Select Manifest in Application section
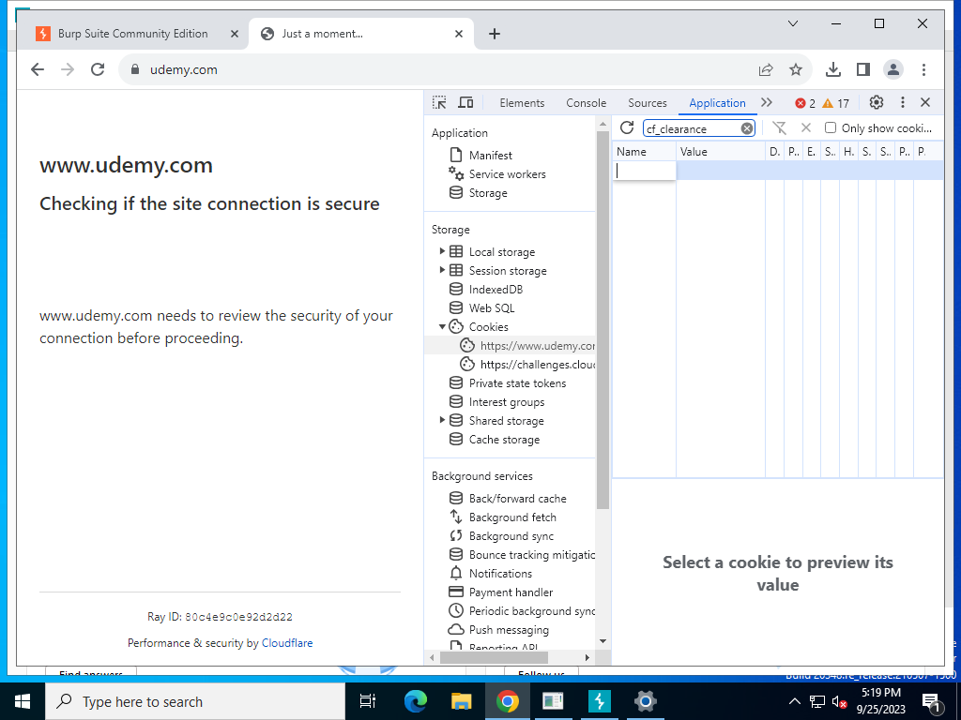The image size is (961, 720). click(x=490, y=156)
